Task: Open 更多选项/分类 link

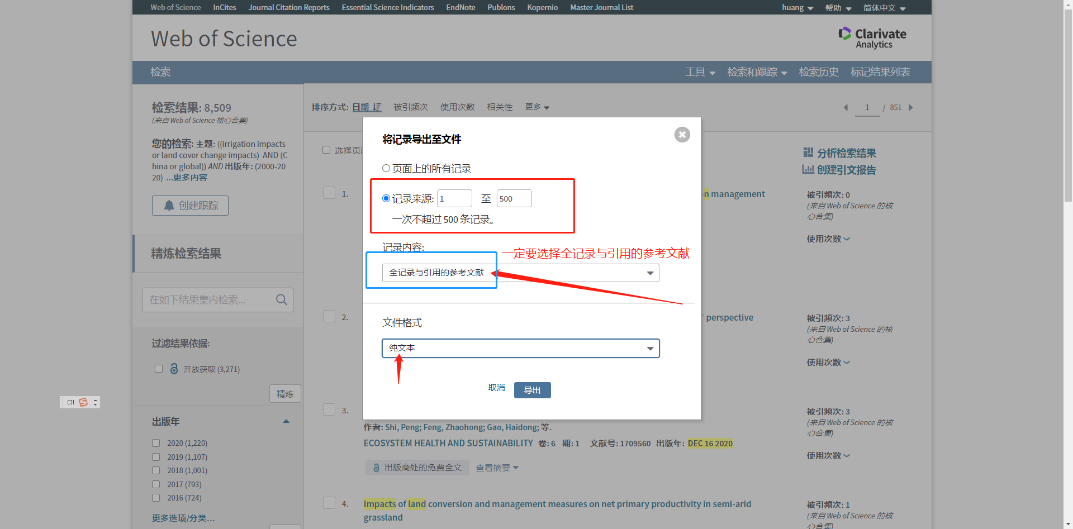Action: (183, 518)
